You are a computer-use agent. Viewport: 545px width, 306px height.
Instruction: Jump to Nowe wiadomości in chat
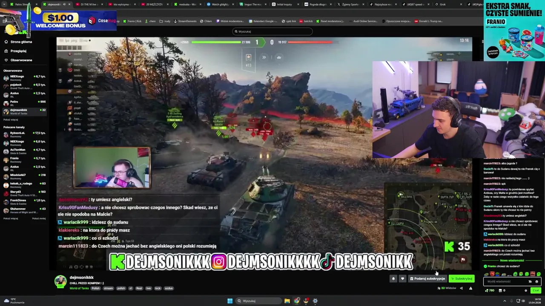click(x=512, y=261)
